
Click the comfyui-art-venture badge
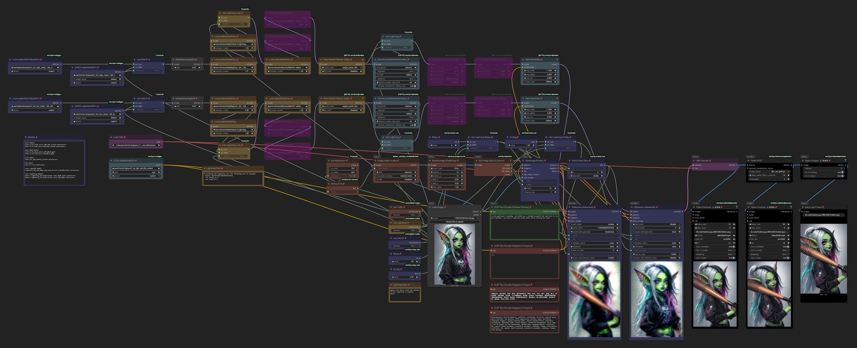click(x=350, y=179)
